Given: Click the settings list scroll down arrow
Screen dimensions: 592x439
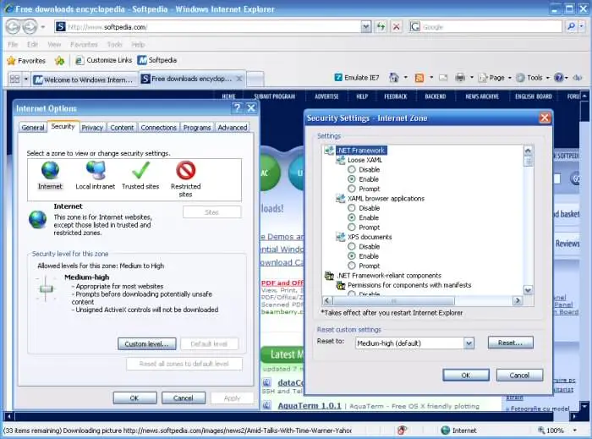Looking at the screenshot, I should point(528,290).
